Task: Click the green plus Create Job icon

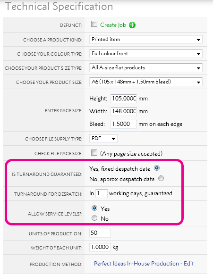Action: 132,25
